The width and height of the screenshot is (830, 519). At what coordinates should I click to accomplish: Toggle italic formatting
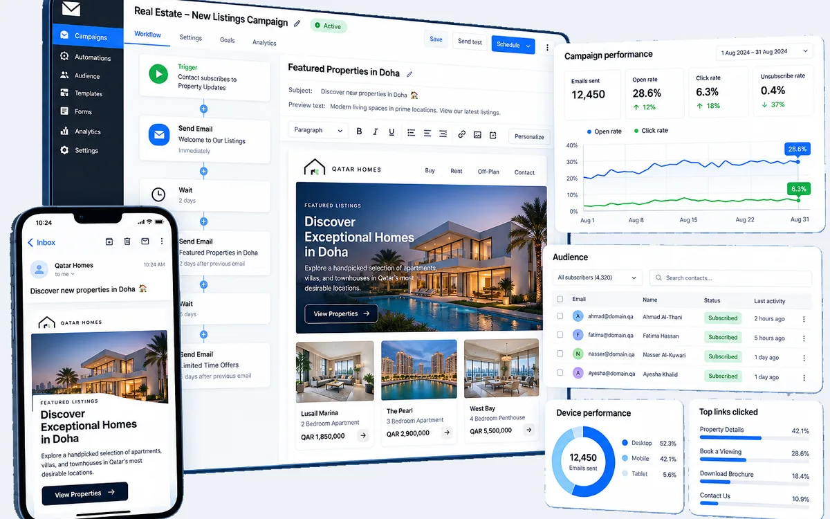pyautogui.click(x=376, y=132)
